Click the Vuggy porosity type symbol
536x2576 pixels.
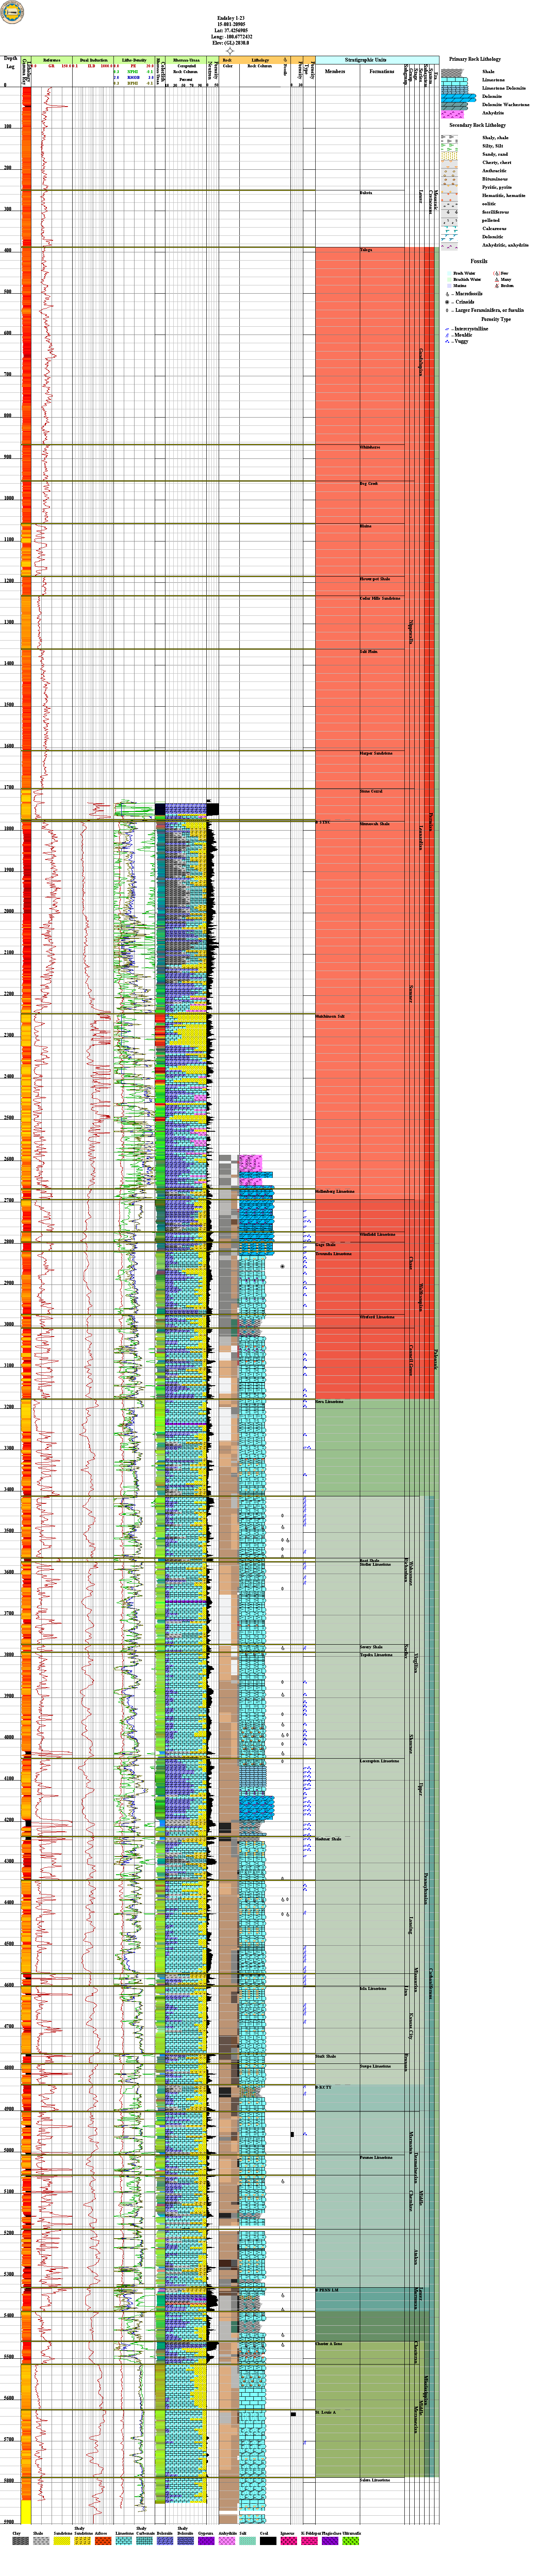click(x=448, y=341)
